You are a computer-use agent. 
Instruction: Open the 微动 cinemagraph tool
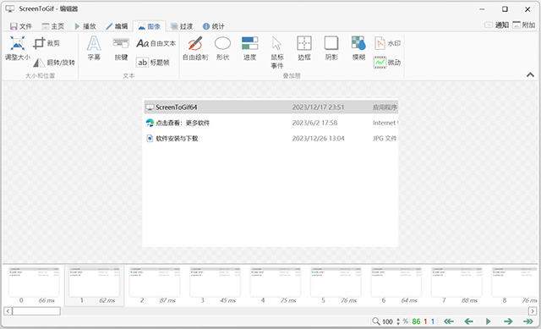[387, 63]
